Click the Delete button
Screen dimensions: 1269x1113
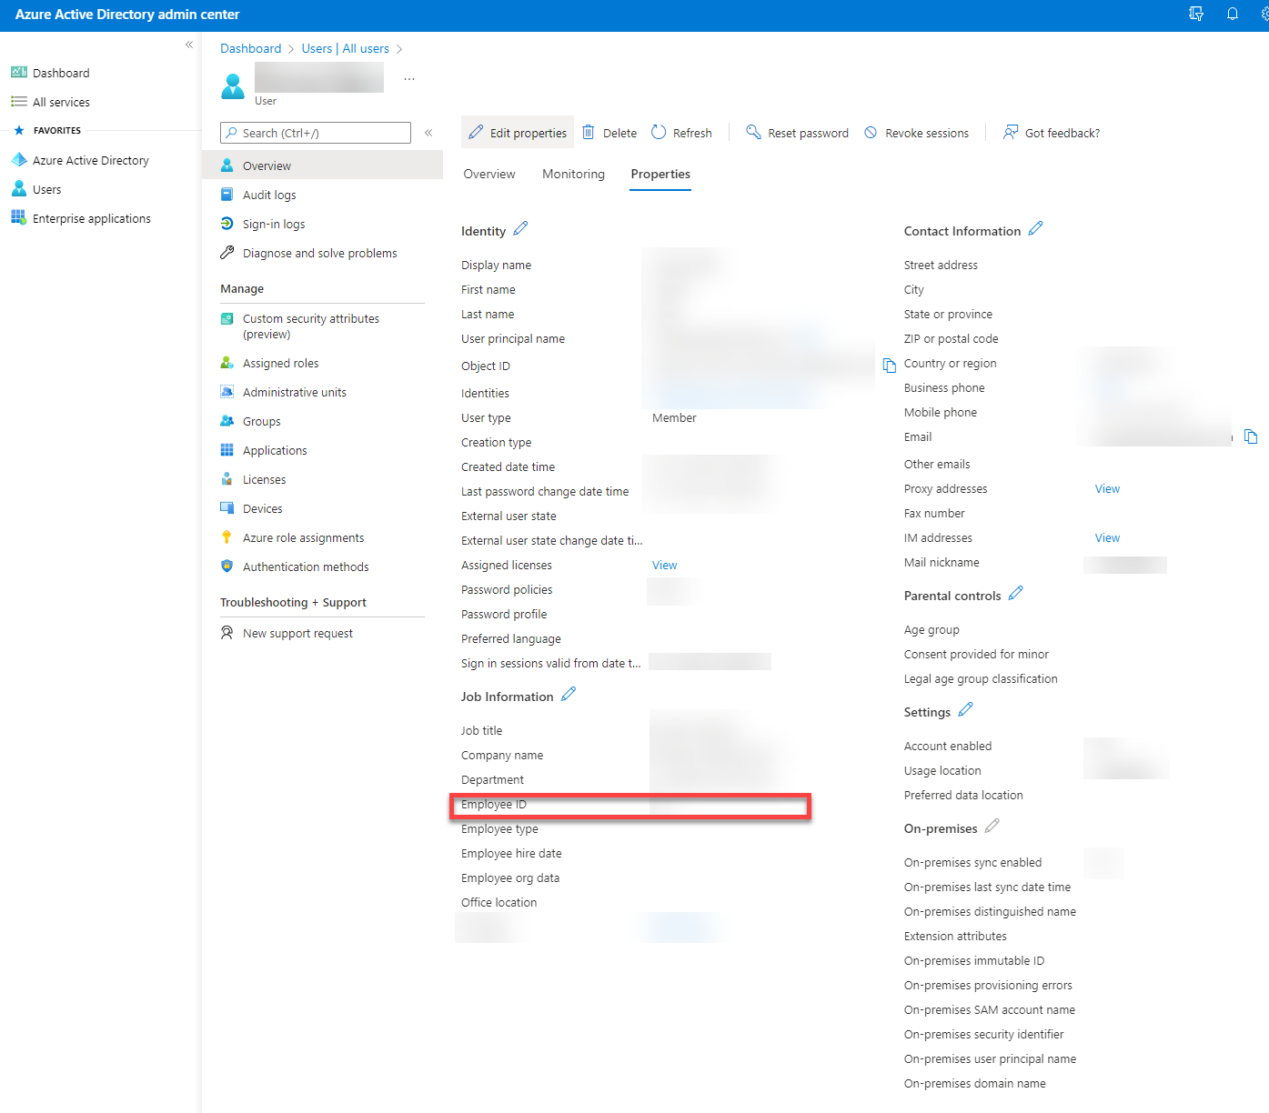point(609,133)
